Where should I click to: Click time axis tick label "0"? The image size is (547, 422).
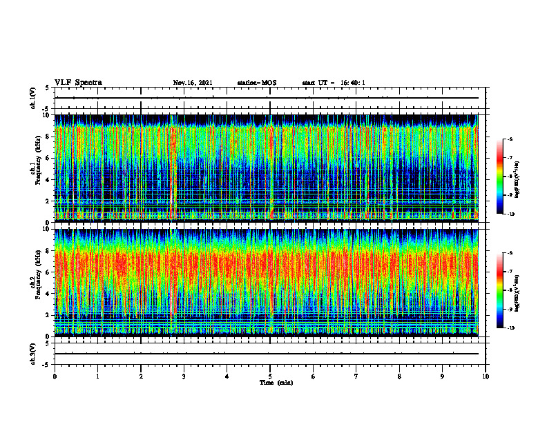(55, 376)
